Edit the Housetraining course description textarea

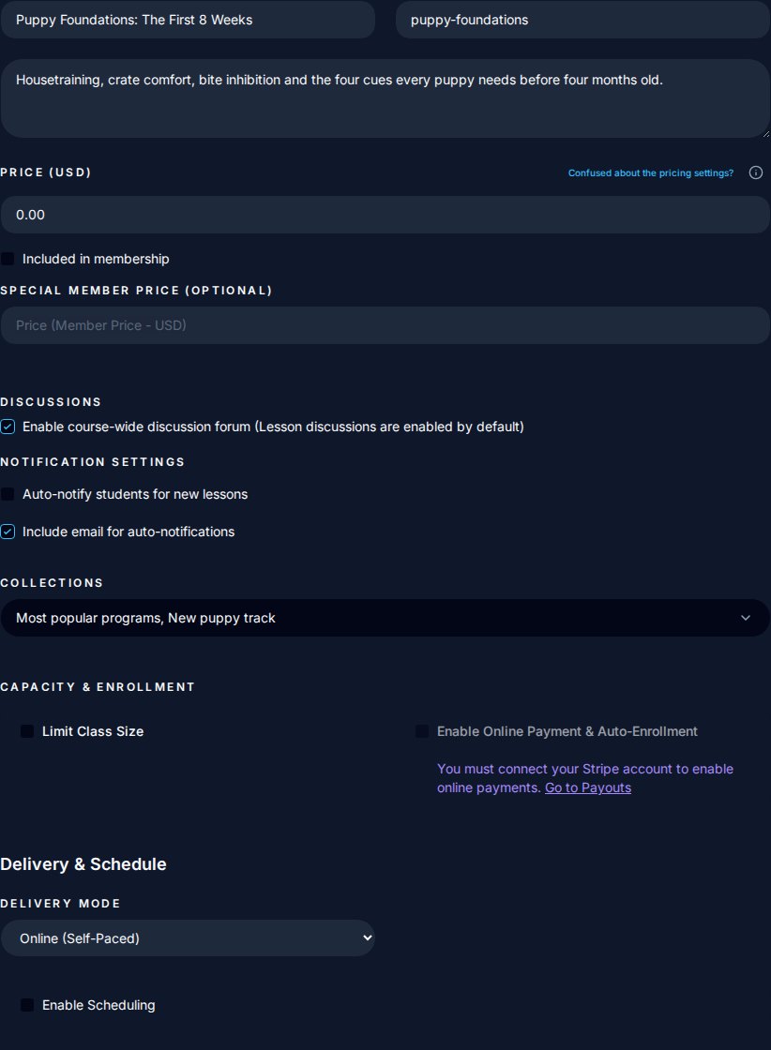point(385,98)
